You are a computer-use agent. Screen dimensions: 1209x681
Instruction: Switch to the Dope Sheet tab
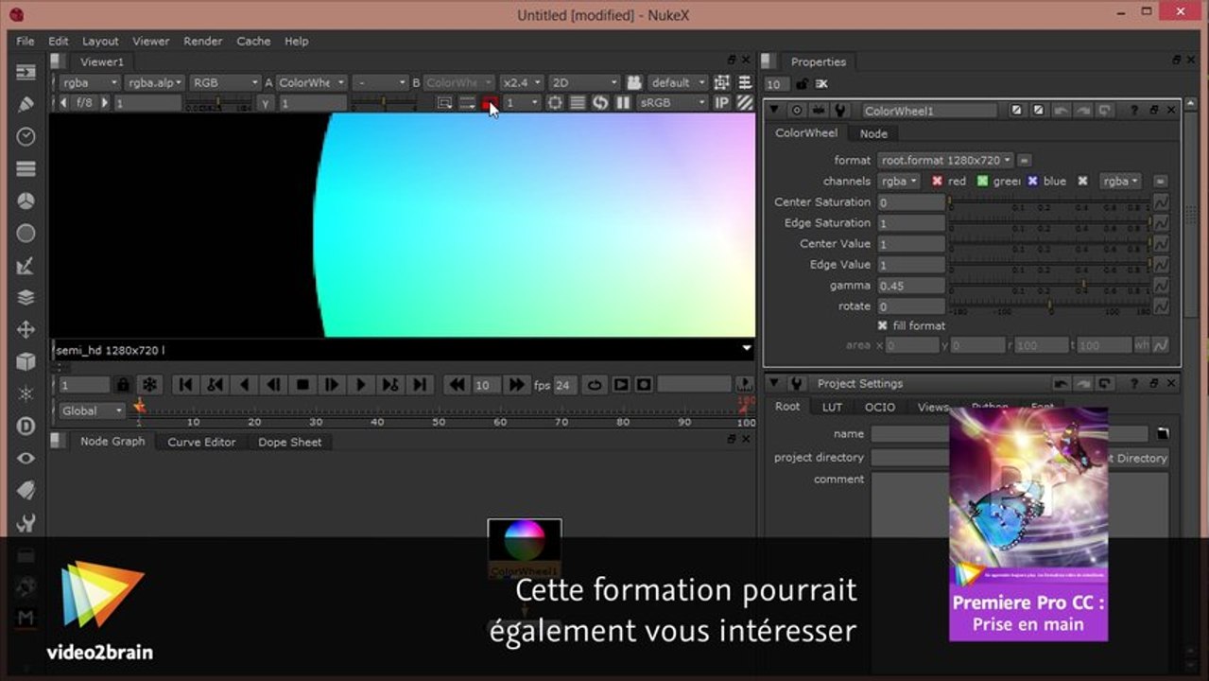[x=290, y=442]
